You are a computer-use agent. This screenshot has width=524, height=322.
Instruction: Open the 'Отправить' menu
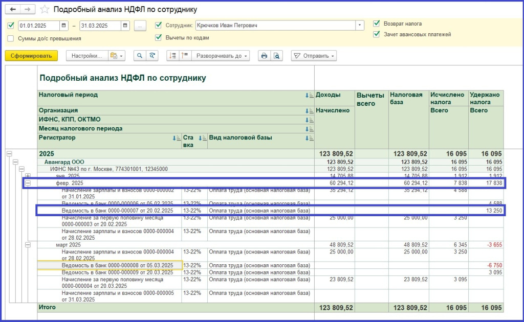click(314, 56)
